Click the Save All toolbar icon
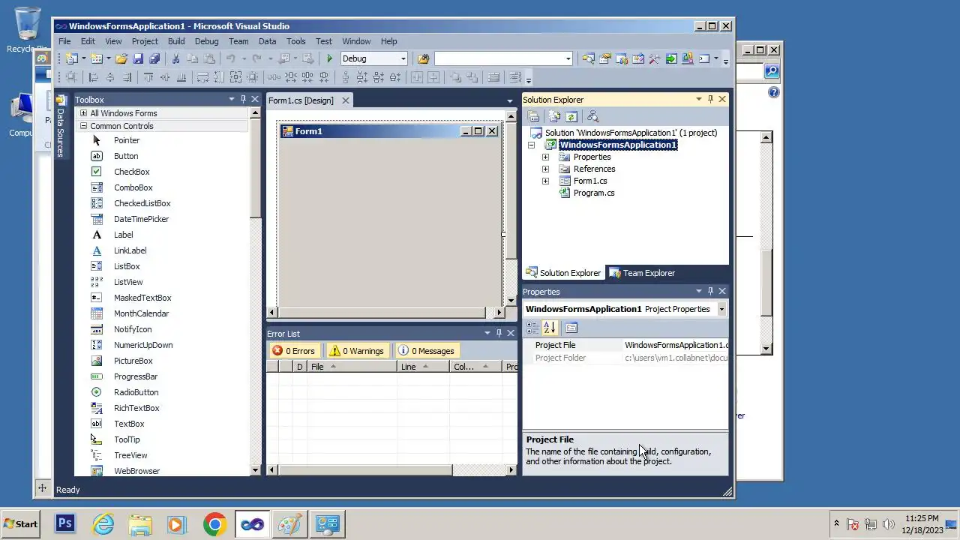The width and height of the screenshot is (960, 540). [154, 58]
